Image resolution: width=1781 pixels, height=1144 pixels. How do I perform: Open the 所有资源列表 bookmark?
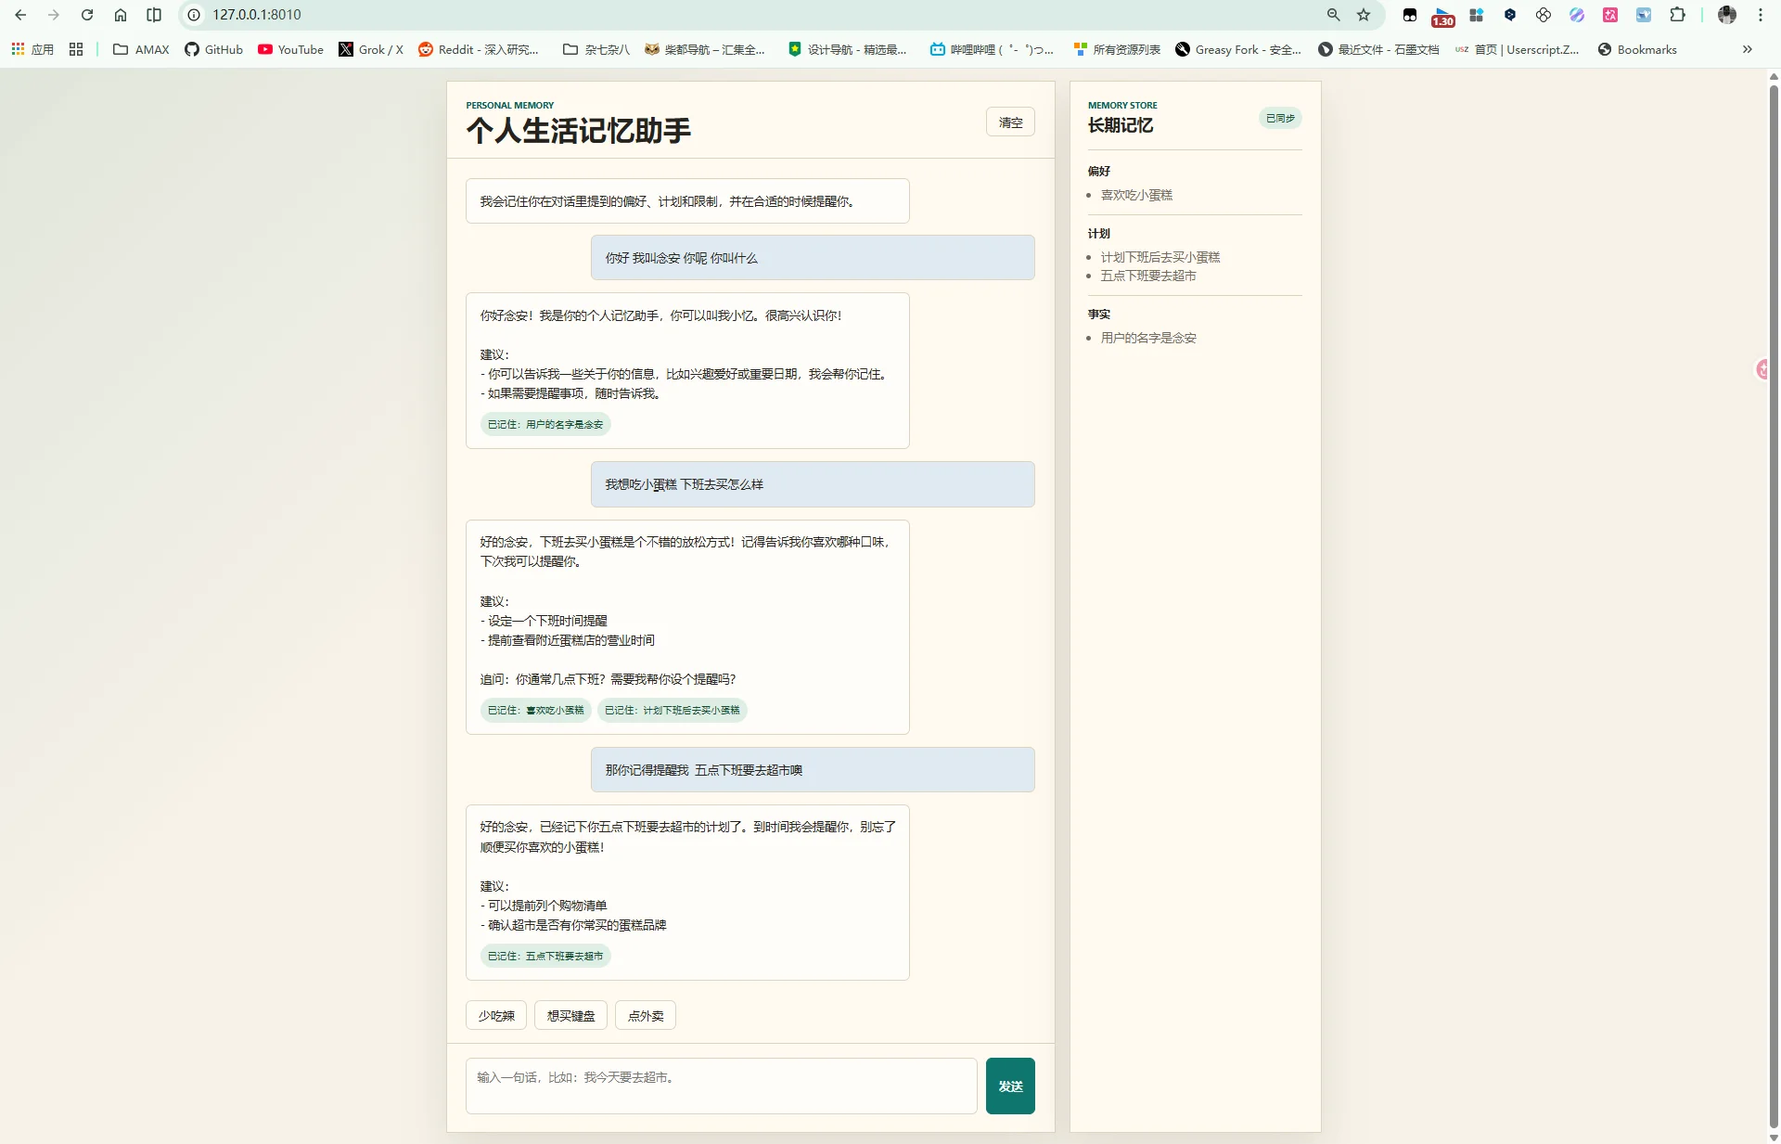click(x=1117, y=49)
